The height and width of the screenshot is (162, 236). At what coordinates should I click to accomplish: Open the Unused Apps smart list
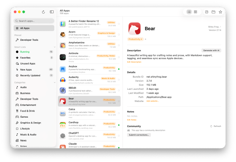click(x=34, y=64)
